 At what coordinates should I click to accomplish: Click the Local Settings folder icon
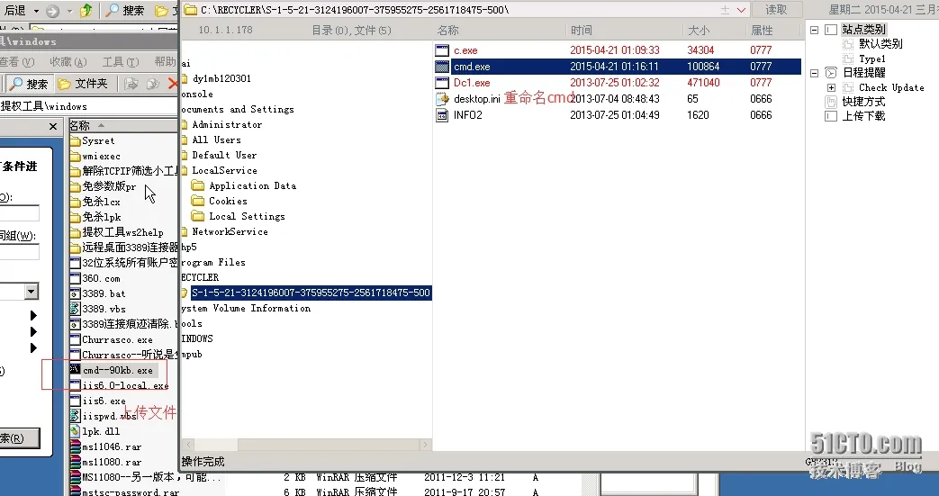click(198, 216)
